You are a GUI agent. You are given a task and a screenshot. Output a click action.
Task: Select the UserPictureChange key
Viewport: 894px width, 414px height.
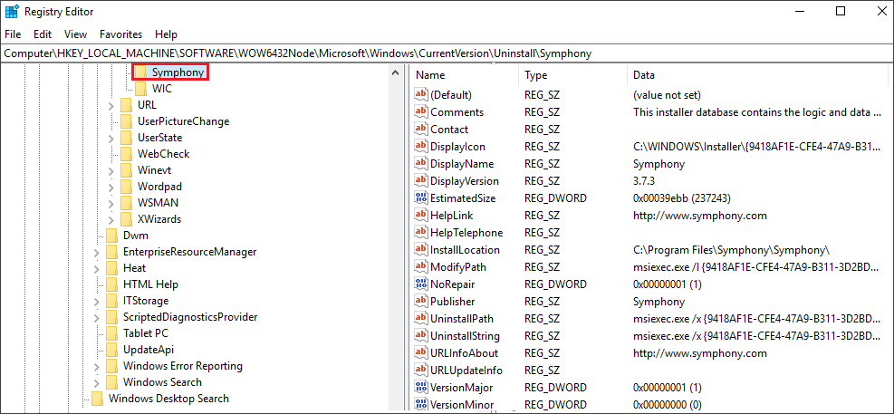point(183,120)
